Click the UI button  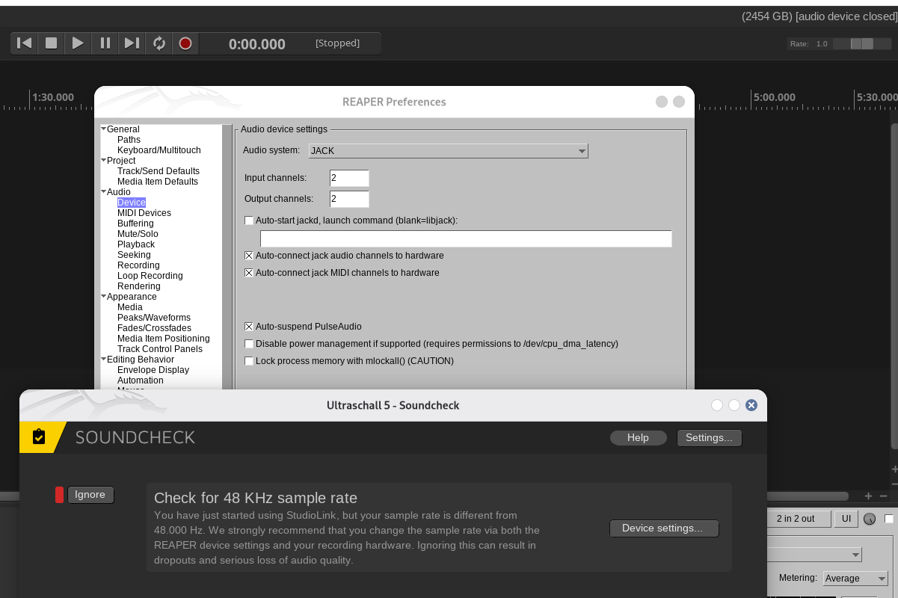point(846,519)
